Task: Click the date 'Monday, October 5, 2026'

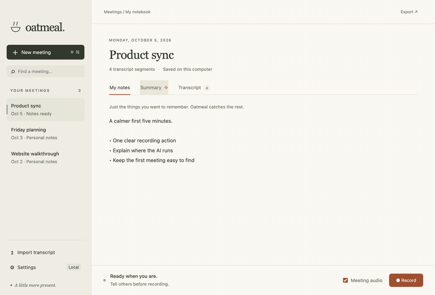Action: (x=140, y=40)
